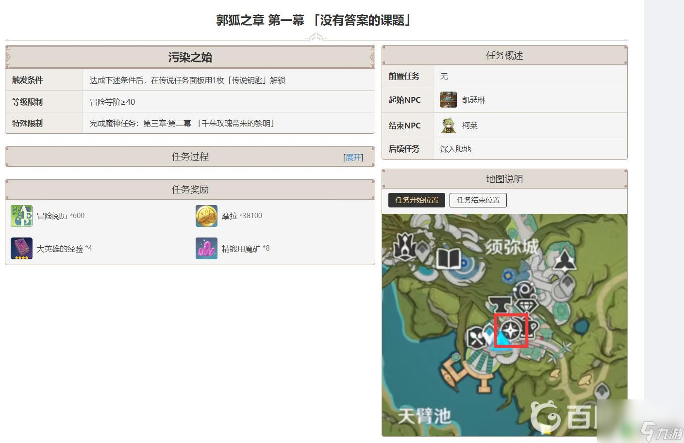The height and width of the screenshot is (443, 684).
Task: Click the 结束NPC row label
Action: (x=404, y=126)
